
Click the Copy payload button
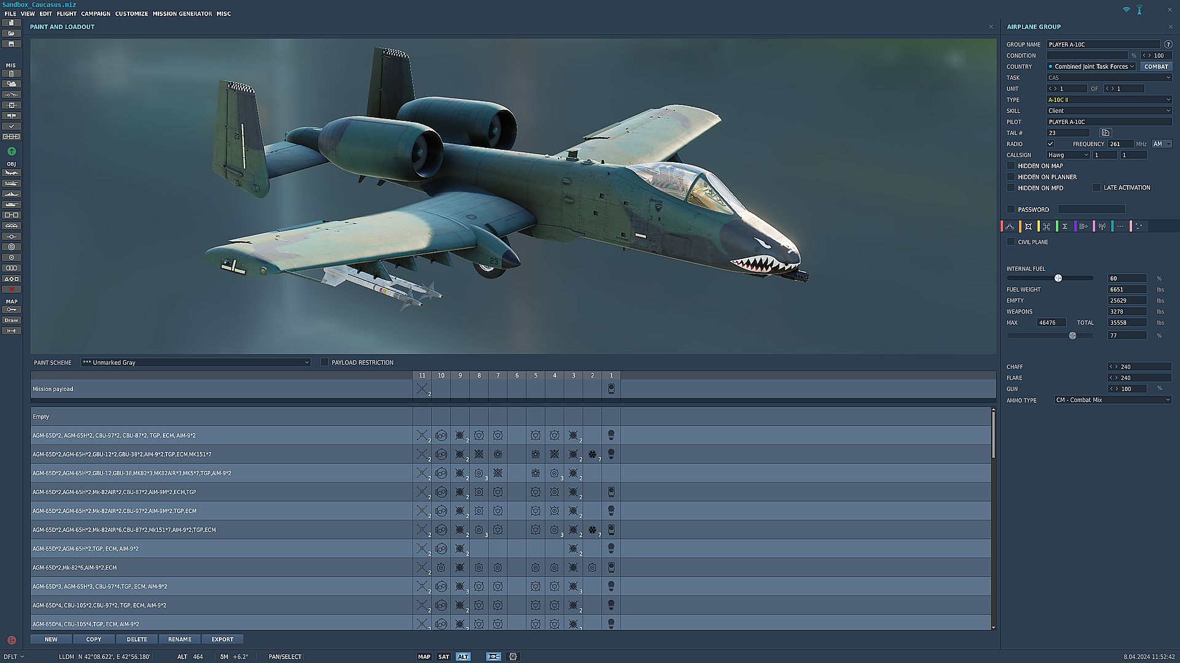point(93,640)
